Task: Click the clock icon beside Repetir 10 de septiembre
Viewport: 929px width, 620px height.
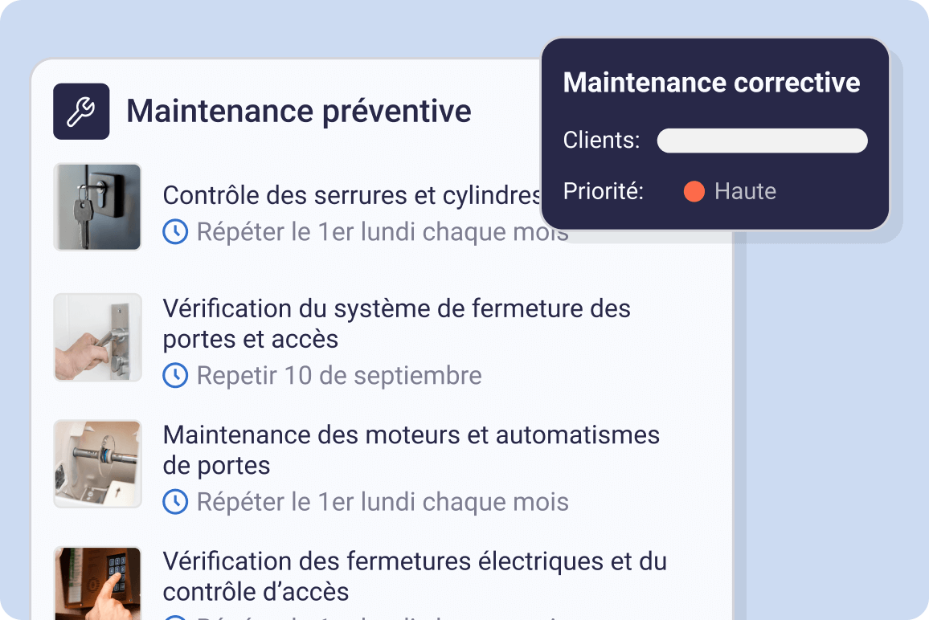Action: [x=175, y=375]
